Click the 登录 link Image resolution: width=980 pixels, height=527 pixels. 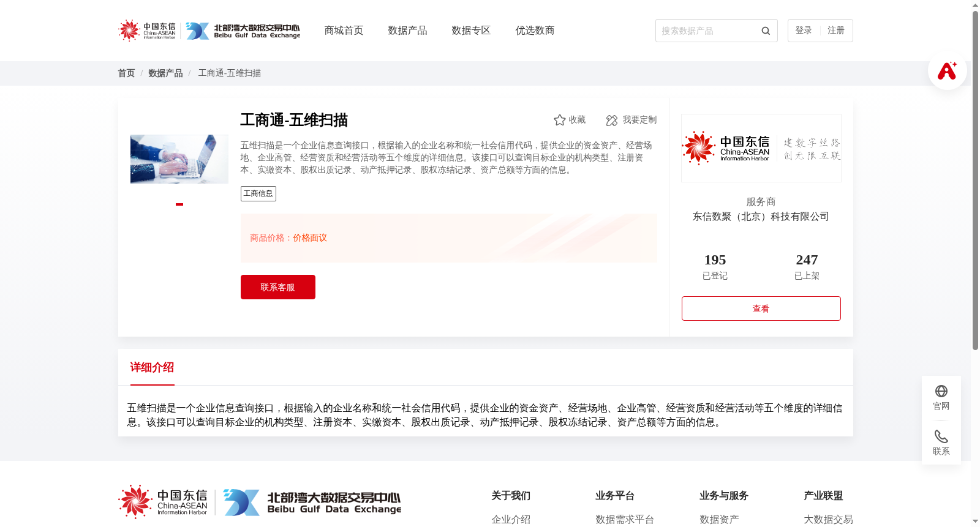pyautogui.click(x=804, y=31)
